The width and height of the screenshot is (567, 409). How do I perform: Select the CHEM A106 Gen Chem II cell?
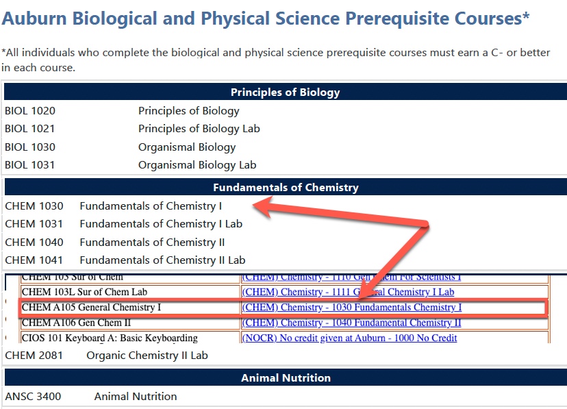click(x=130, y=323)
